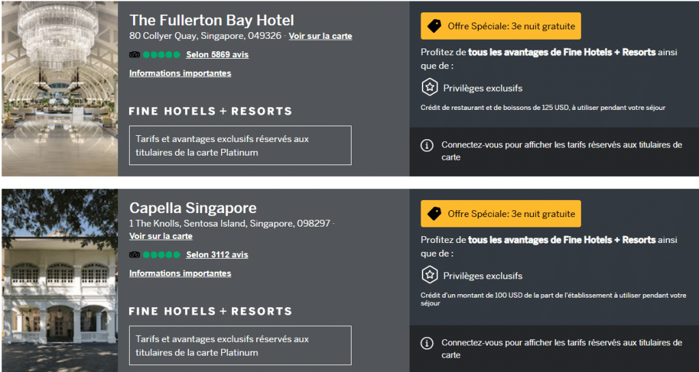
Task: Select The Fullerton Bay Hotel title
Action: tap(212, 20)
